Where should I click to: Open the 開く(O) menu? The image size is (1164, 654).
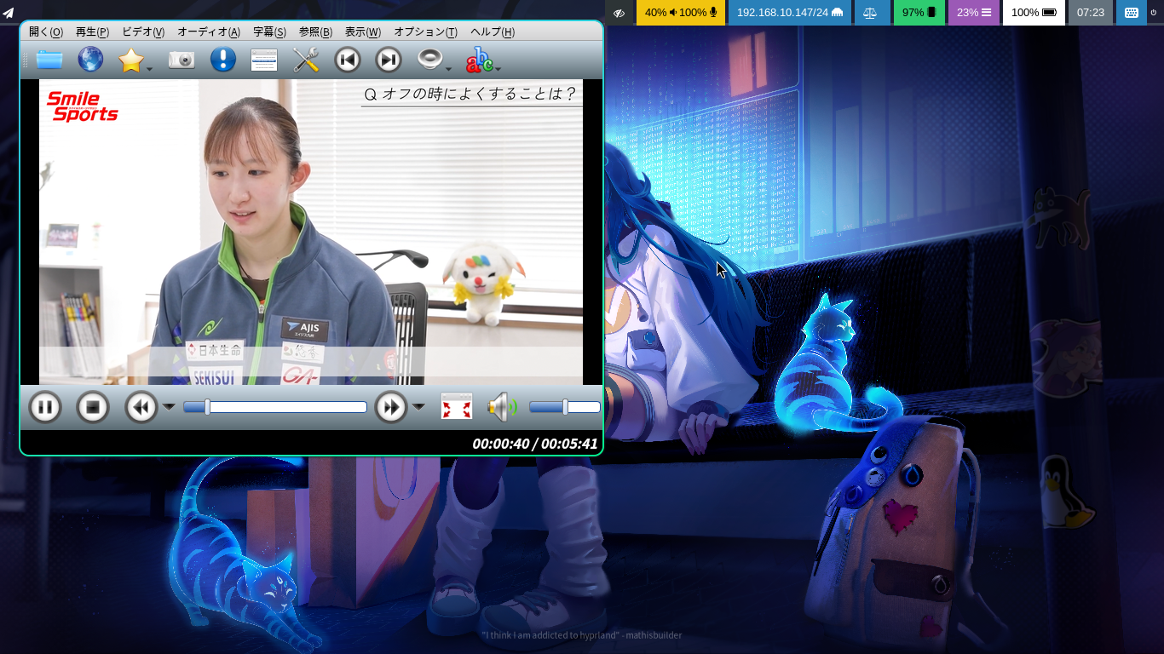[x=46, y=32]
